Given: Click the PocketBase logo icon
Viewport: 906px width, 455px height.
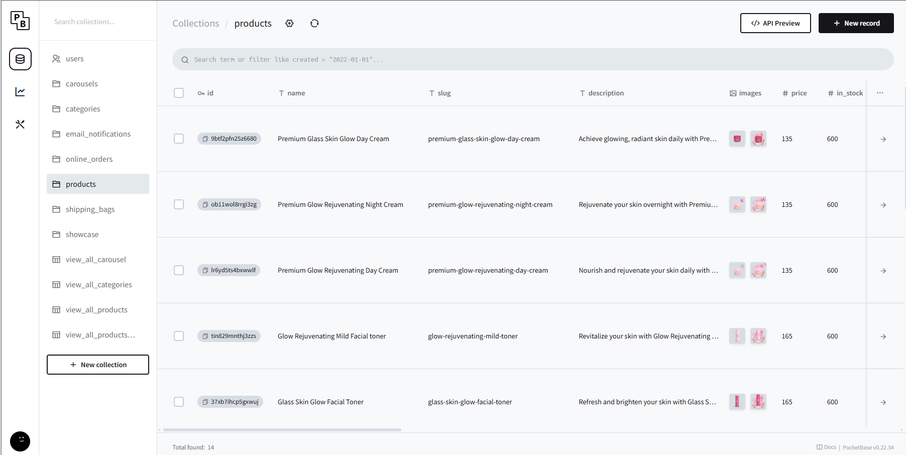Looking at the screenshot, I should coord(20,21).
